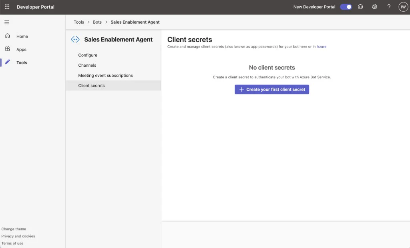Click the No client secrets message
410x248 pixels.
tap(272, 68)
